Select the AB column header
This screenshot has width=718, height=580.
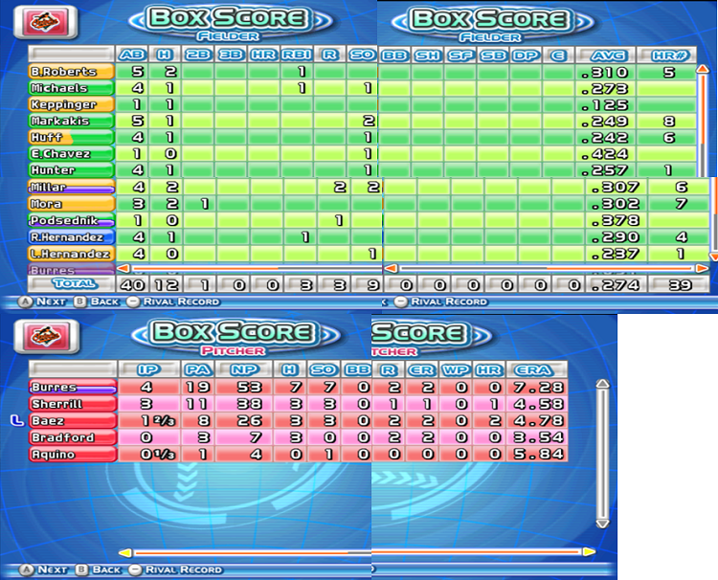click(132, 55)
